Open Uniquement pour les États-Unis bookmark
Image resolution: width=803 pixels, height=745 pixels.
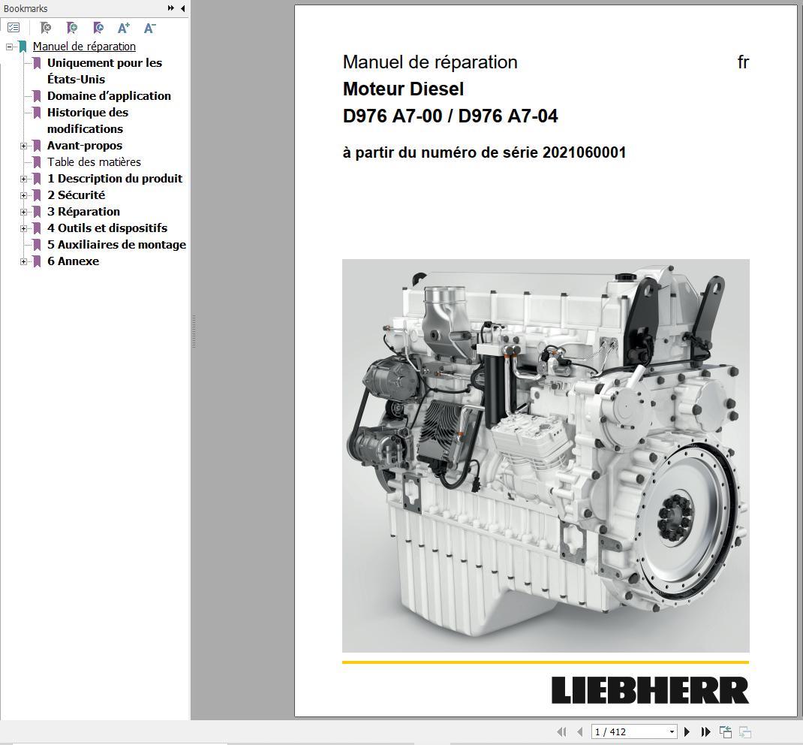click(104, 71)
